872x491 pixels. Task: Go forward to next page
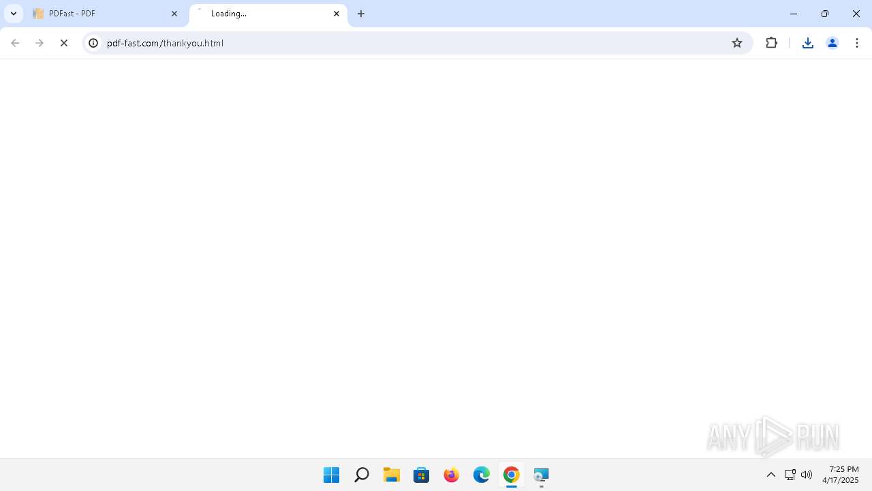40,43
